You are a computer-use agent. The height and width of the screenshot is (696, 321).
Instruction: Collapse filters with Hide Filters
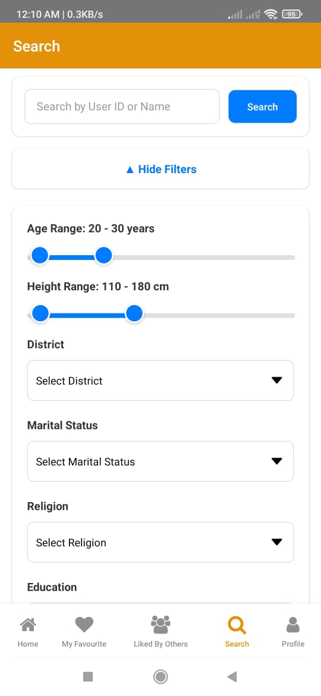tap(160, 169)
